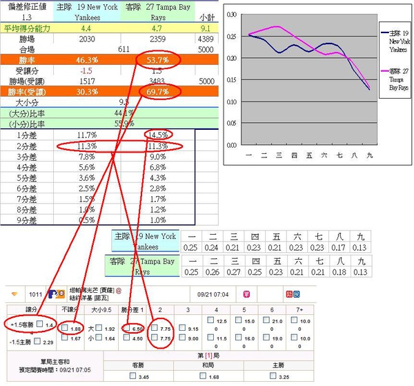Click the 0.26 second-inning Rays value
Viewport: 414px width, 386px height.
(213, 272)
